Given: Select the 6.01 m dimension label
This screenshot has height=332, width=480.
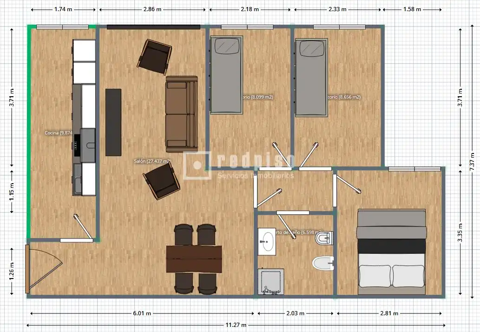Looking at the screenshot, I should (x=142, y=313).
